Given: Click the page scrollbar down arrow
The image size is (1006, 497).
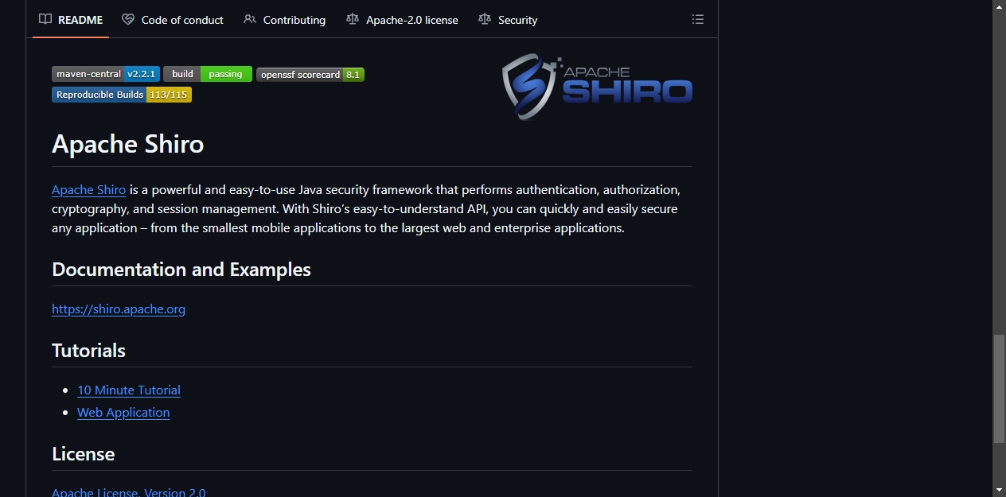Looking at the screenshot, I should coord(999,490).
